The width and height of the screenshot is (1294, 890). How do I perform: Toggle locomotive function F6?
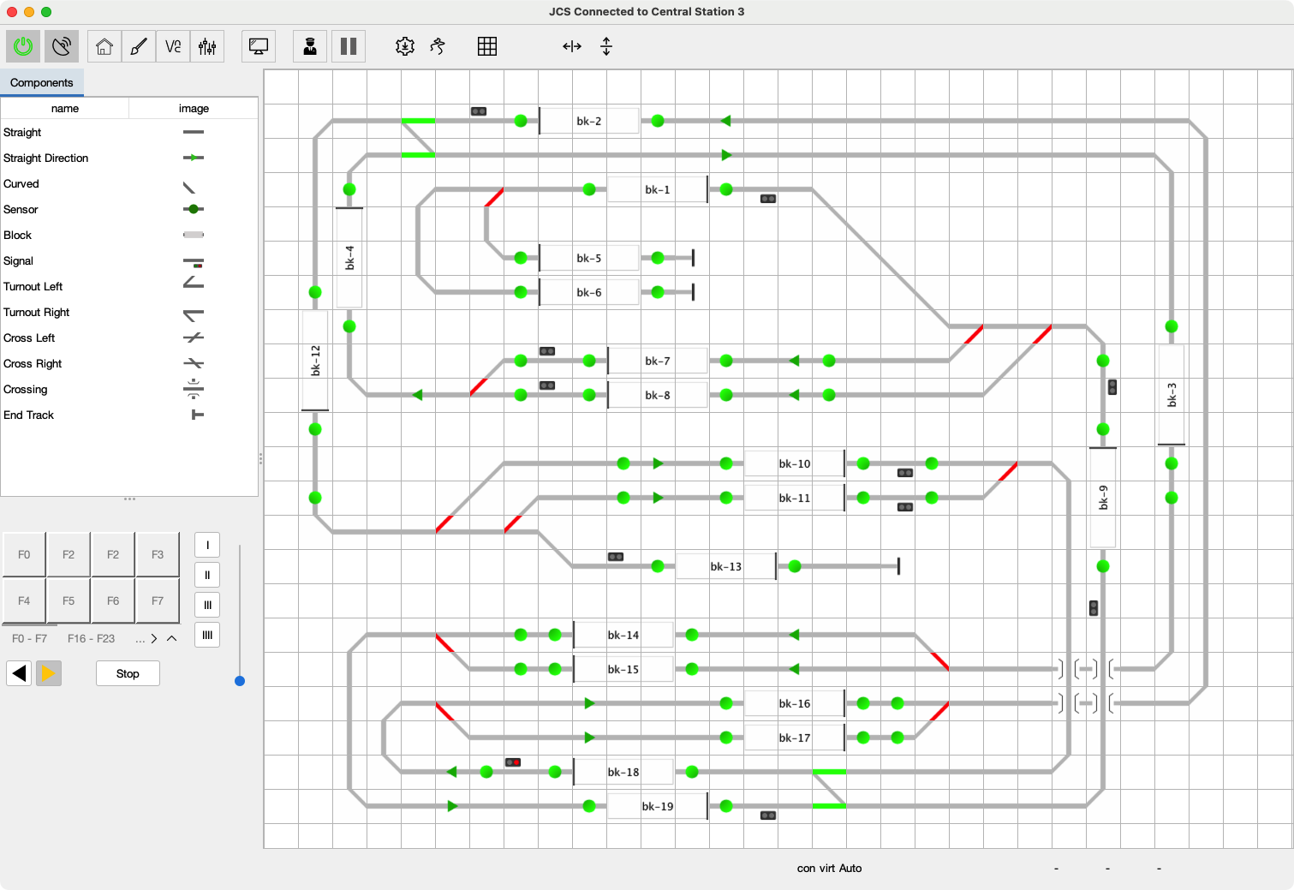pos(113,600)
